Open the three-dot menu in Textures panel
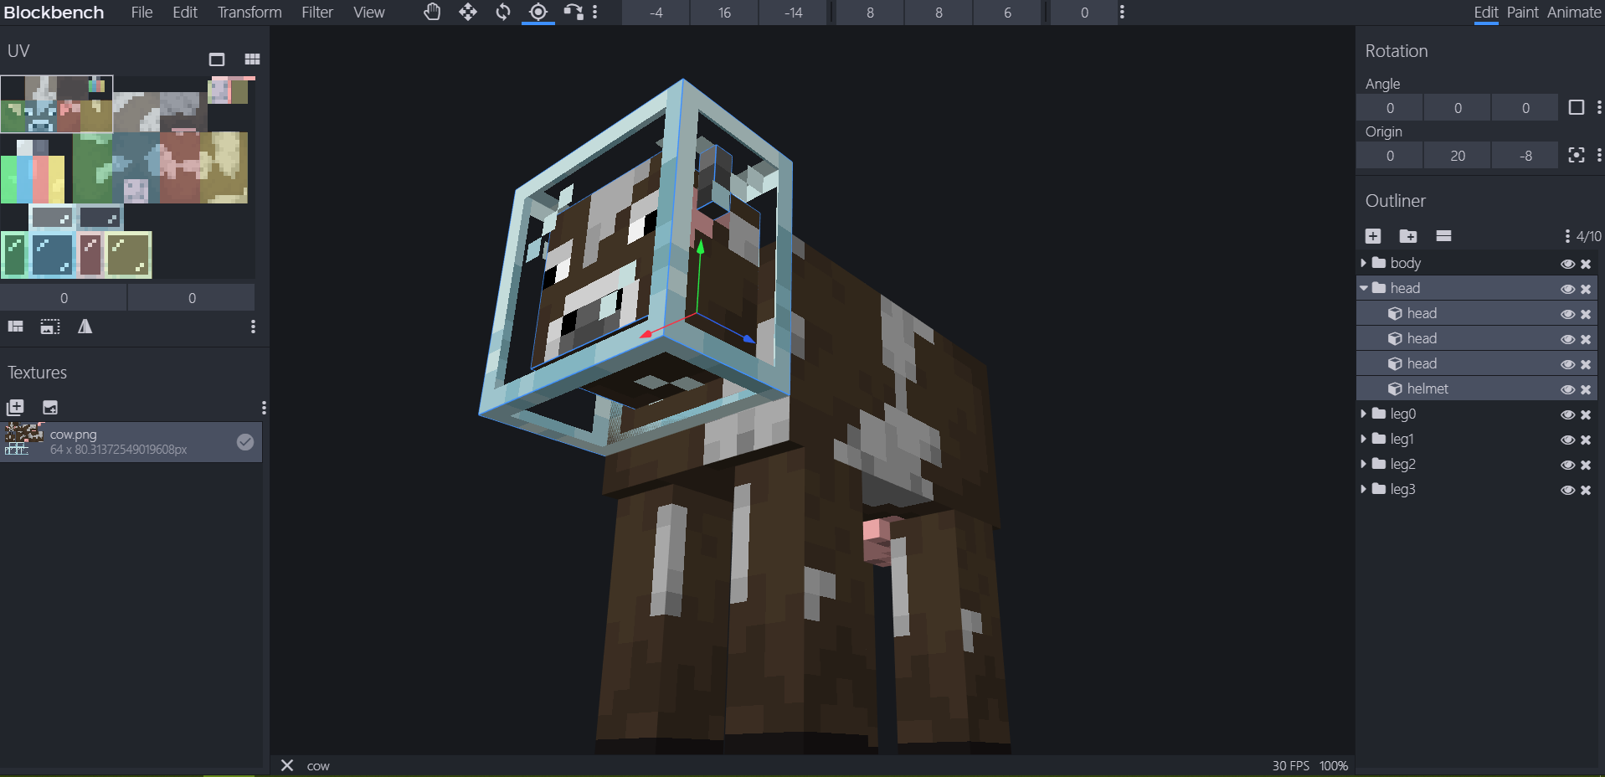 [x=264, y=408]
